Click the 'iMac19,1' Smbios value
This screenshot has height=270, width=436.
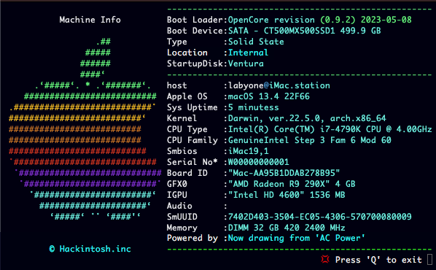tap(249, 152)
